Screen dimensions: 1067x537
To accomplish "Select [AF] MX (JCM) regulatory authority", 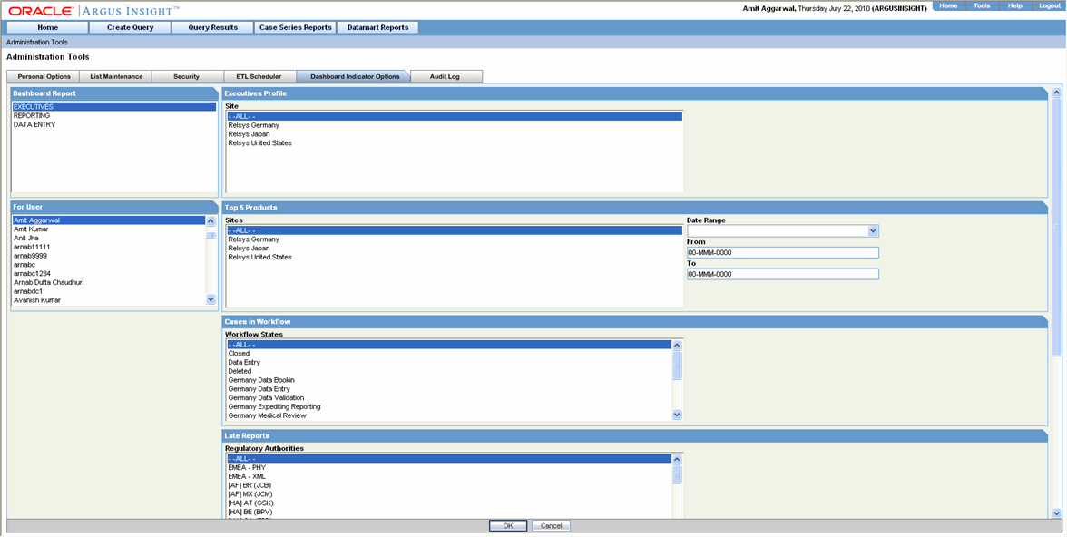I will click(449, 494).
